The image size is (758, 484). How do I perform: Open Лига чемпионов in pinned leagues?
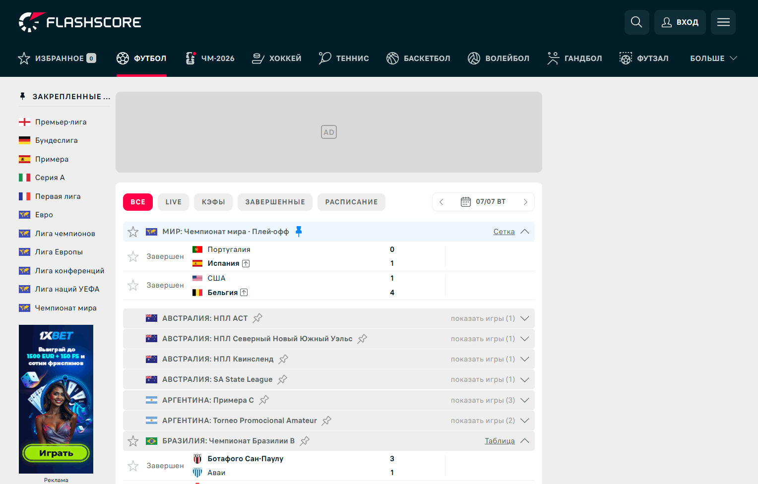point(65,234)
